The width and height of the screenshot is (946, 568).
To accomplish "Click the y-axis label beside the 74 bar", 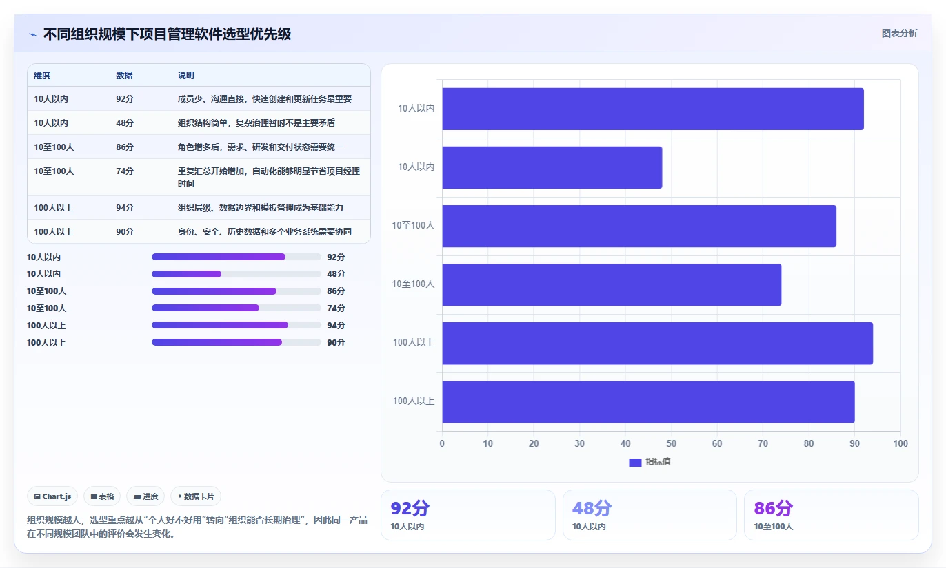I will tap(414, 284).
